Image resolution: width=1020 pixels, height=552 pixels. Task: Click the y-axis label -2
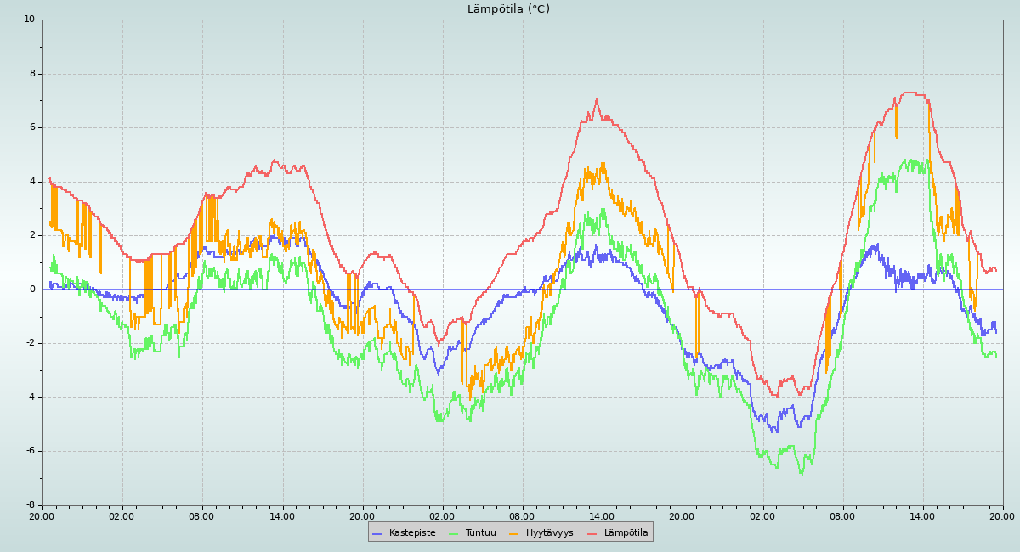tap(30, 343)
